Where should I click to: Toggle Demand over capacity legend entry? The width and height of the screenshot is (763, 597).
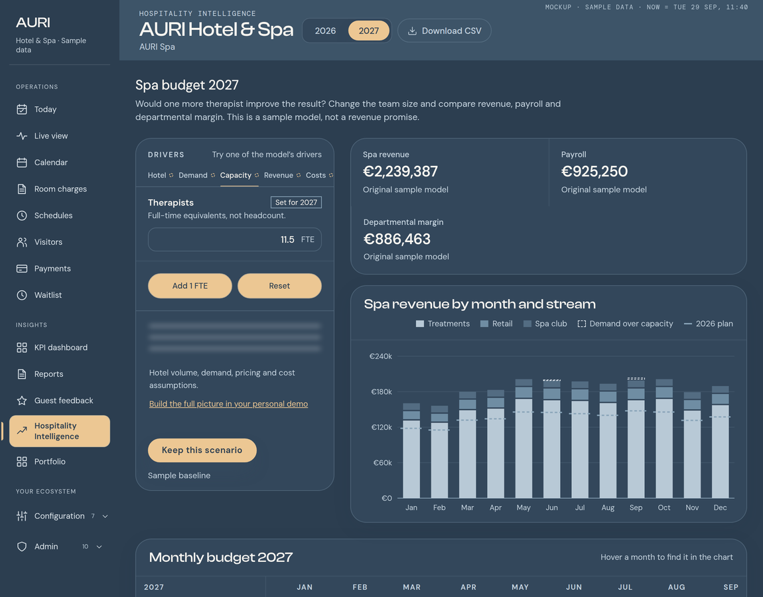point(625,324)
